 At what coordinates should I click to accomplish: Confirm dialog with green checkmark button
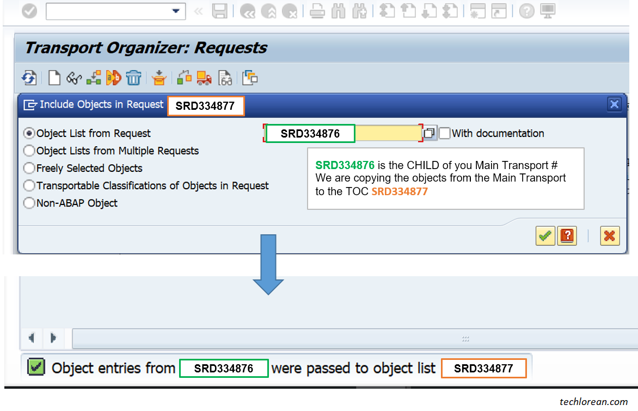545,236
